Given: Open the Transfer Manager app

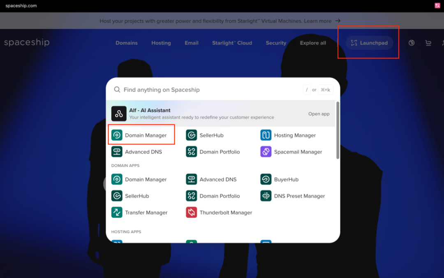Looking at the screenshot, I should tap(139, 213).
